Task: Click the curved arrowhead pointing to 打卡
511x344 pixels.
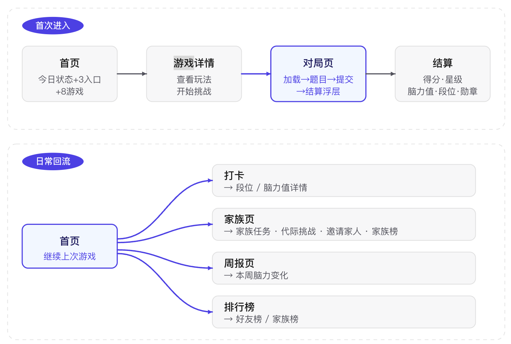Action: 210,180
